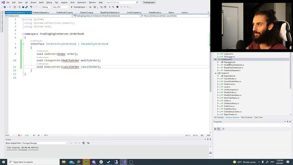Click the Save icon in the toolbar

coord(23,7)
